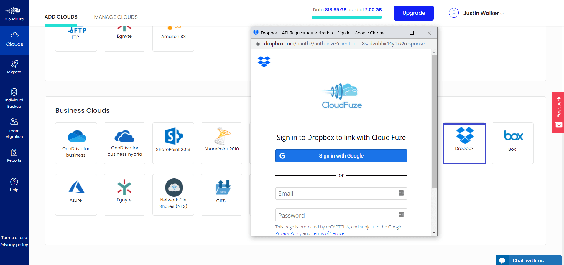564x265 pixels.
Task: Click password manager icon in Email field
Action: click(x=401, y=193)
